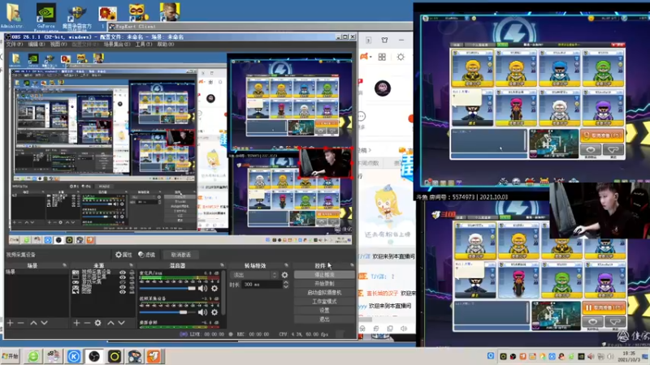Click brightness sun icon in streaming companion window
The width and height of the screenshot is (650, 365).
(x=401, y=57)
